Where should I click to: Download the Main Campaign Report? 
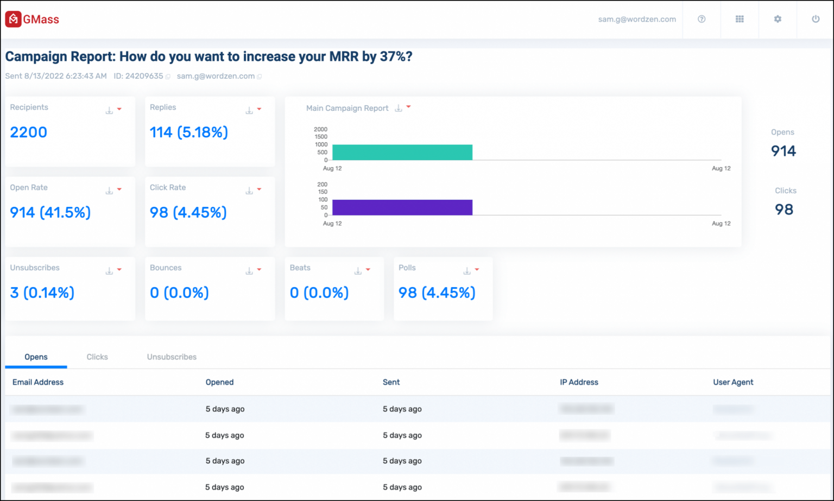click(398, 107)
